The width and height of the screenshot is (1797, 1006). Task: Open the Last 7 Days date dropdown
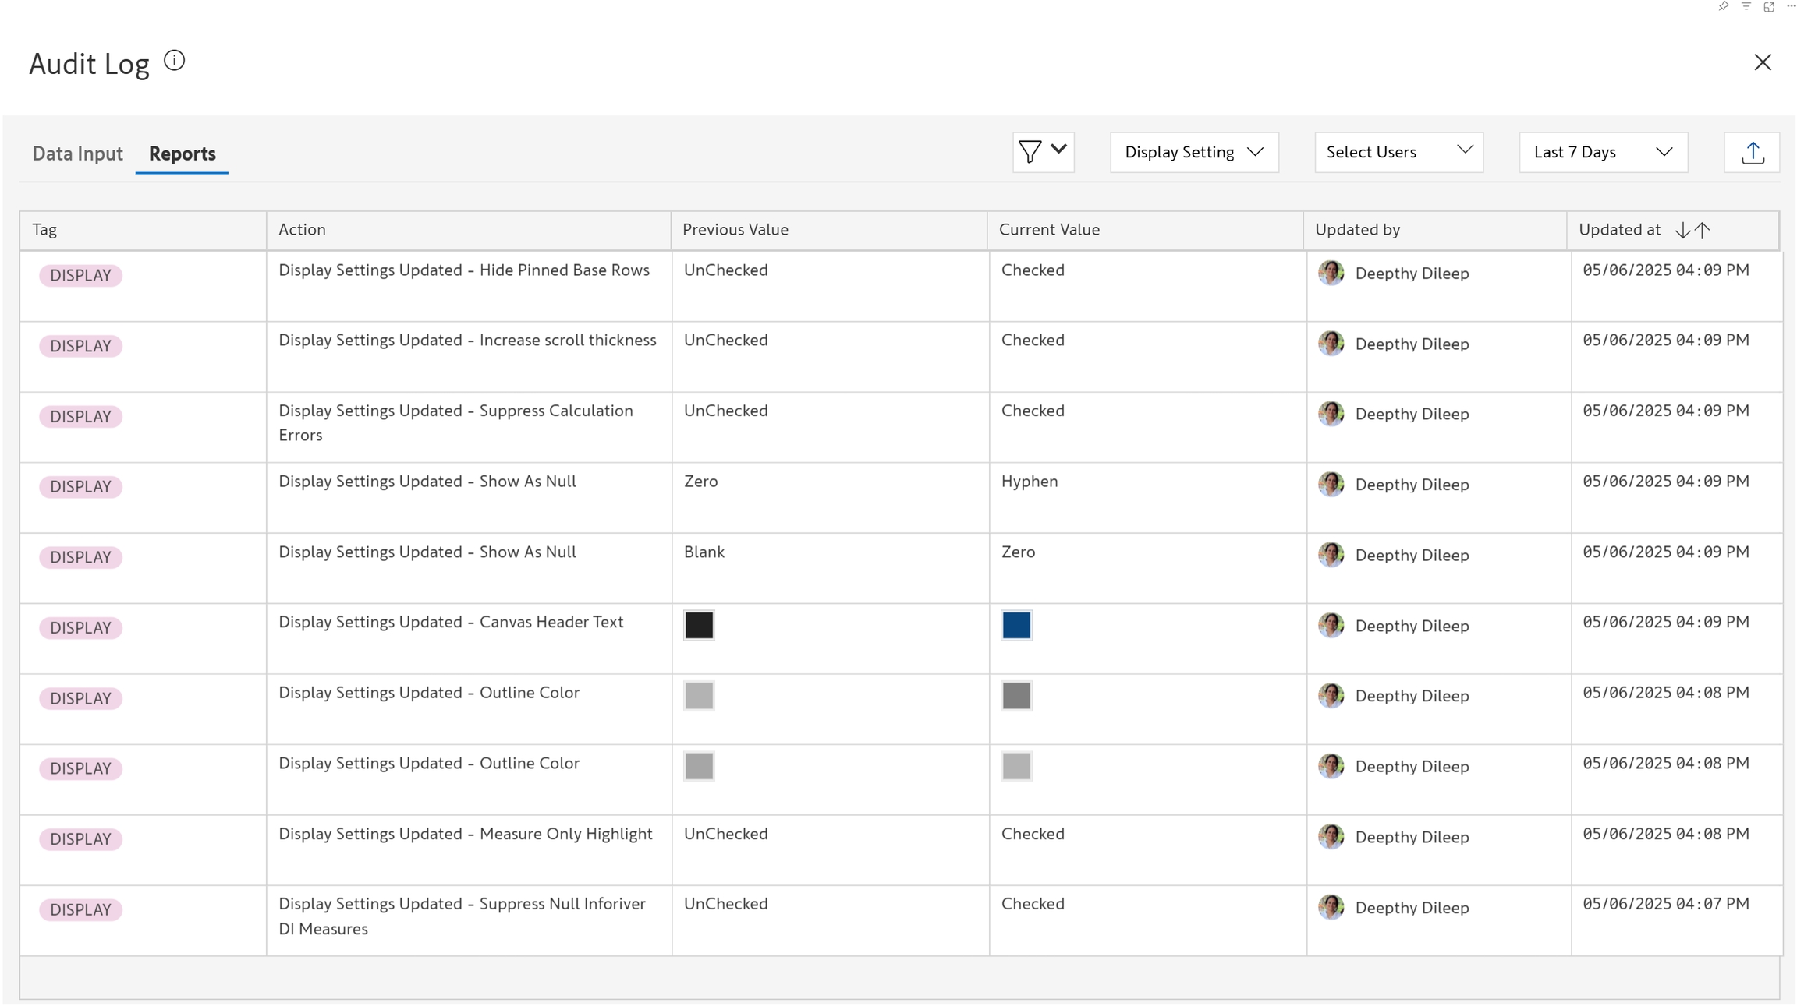(1603, 153)
